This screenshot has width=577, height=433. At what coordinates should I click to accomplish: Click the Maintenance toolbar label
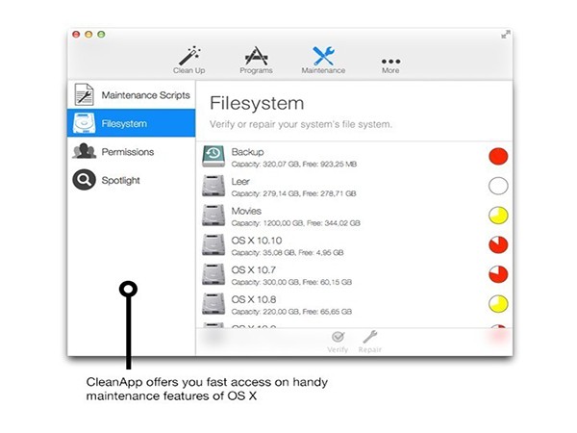coord(323,70)
